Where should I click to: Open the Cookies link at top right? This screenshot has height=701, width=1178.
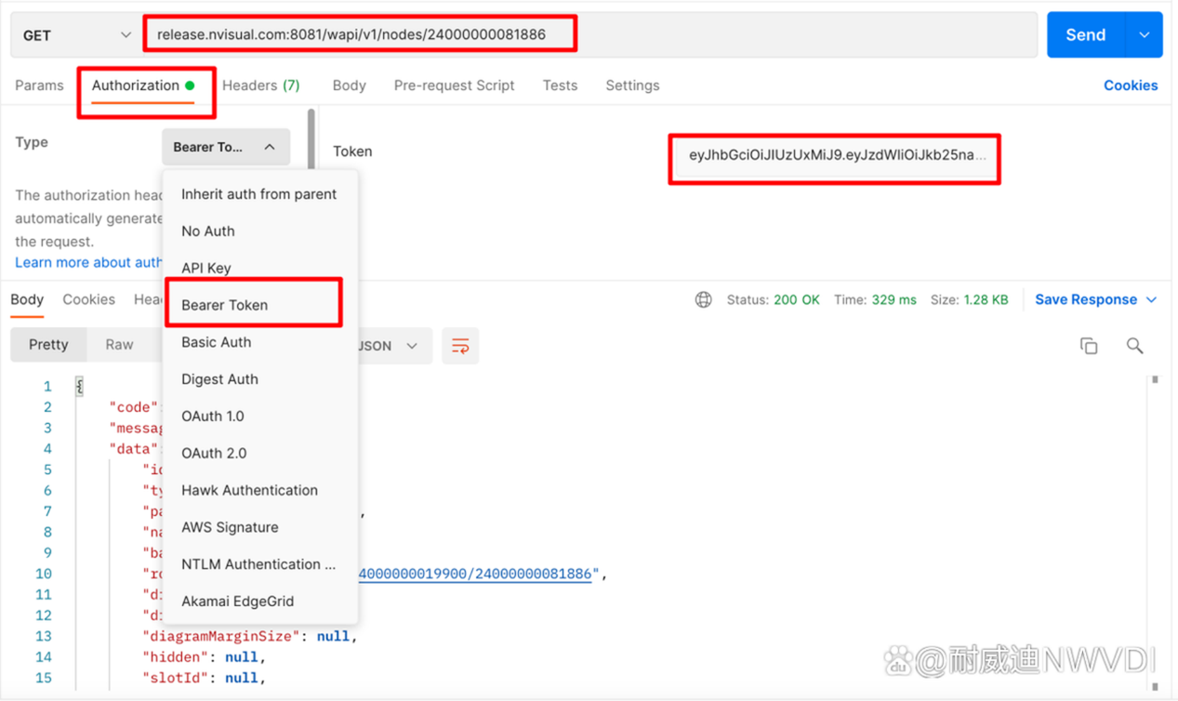pyautogui.click(x=1131, y=86)
